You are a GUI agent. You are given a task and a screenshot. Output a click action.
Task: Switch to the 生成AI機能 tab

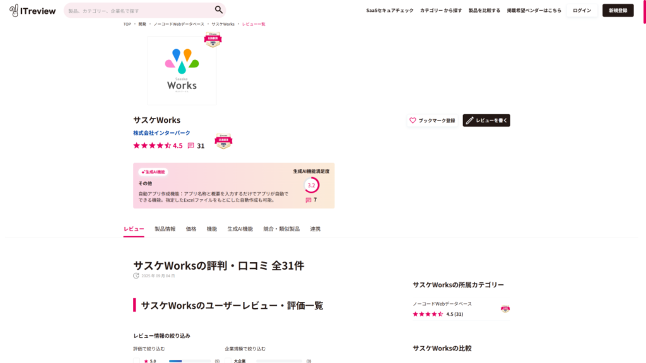pos(240,229)
